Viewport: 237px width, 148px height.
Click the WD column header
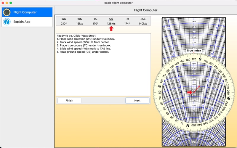(x=64, y=19)
